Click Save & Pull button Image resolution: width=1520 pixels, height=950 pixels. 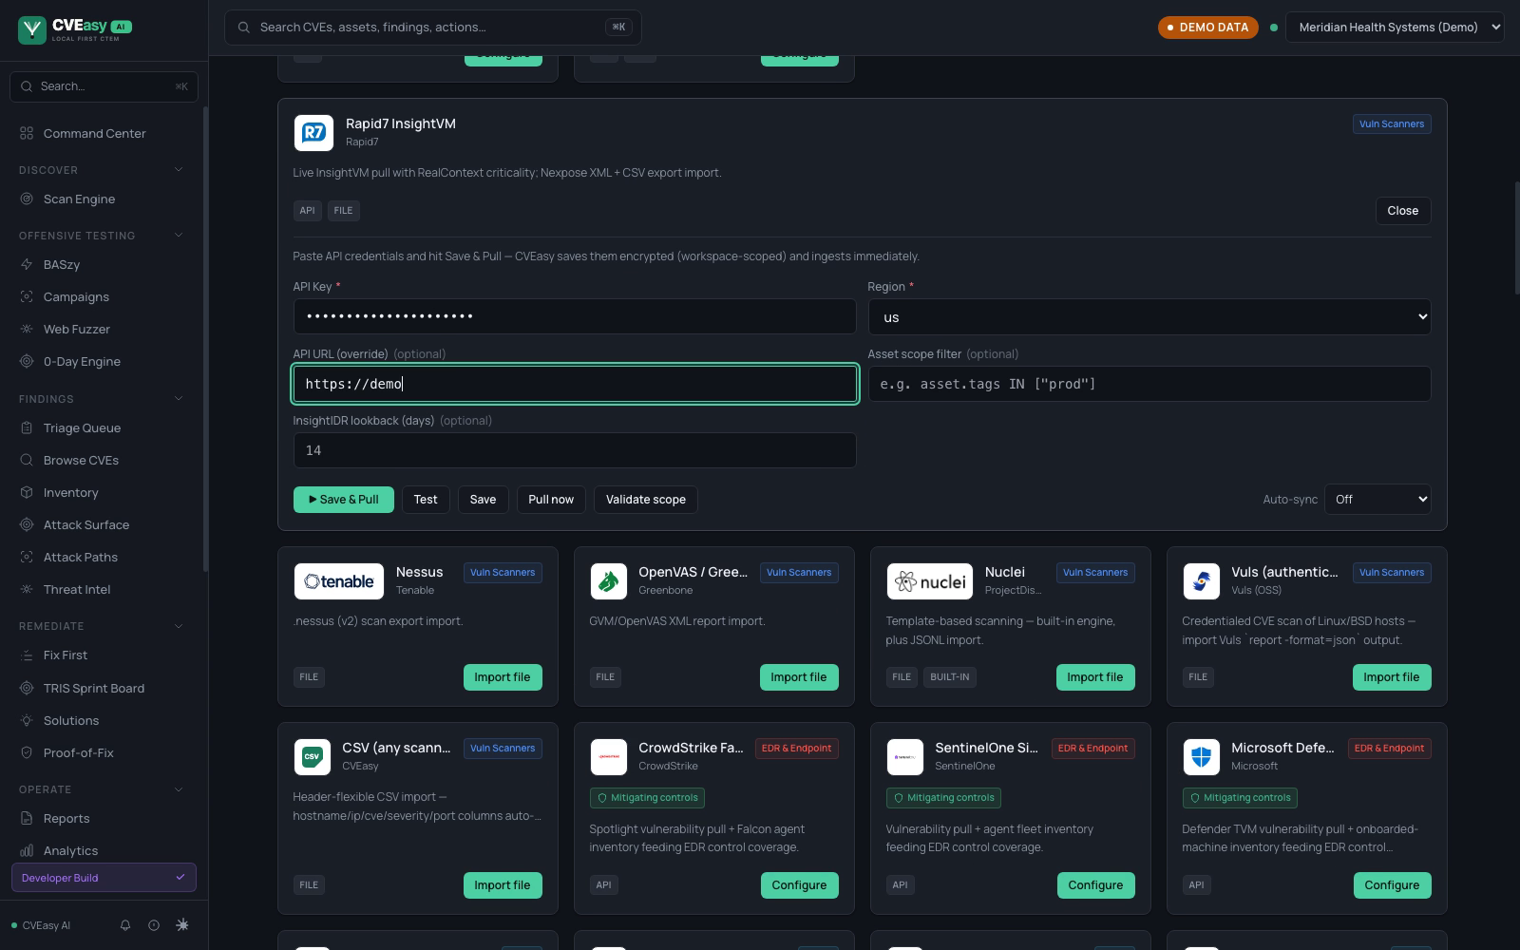343,500
